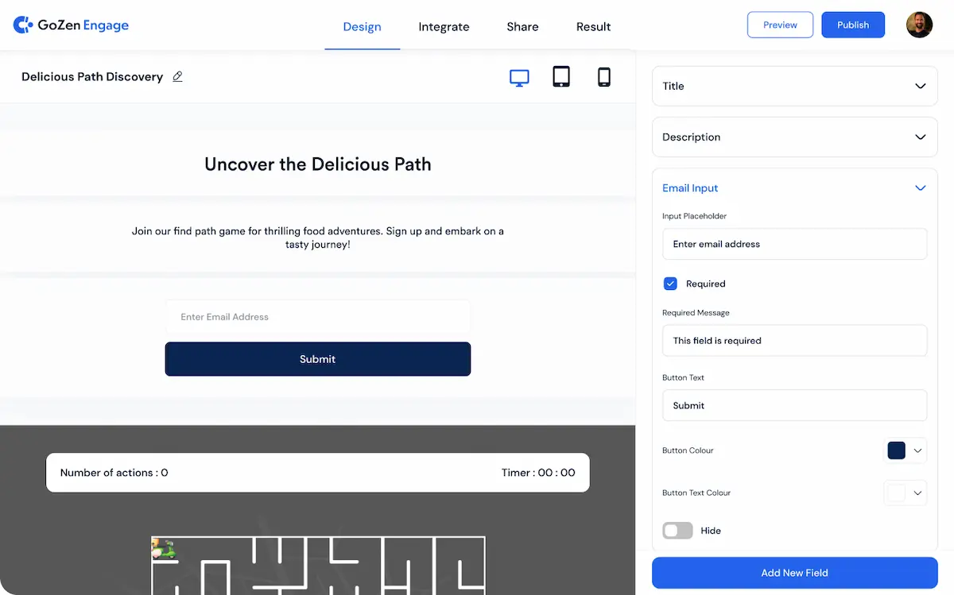Select the desktop preview icon
Image resolution: width=954 pixels, height=595 pixels.
(x=519, y=77)
